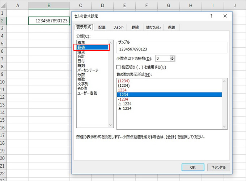Screen dimensions: 246x181
Task: Click the キャンセル button
Action: point(217,167)
